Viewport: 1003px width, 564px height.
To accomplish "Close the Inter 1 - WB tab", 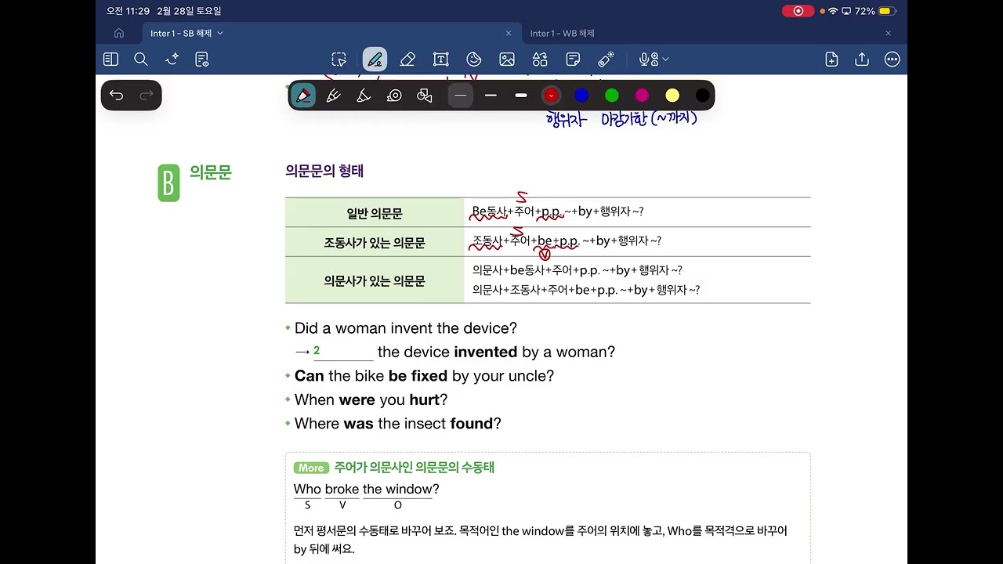I will tap(889, 33).
